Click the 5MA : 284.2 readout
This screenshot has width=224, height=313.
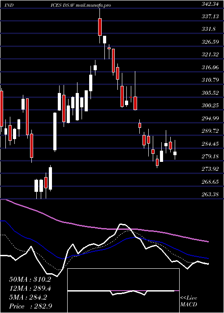click(x=28, y=297)
